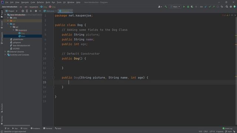237x133 pixels.
Task: Expand the .idea folder node
Action: [x=8, y=18]
